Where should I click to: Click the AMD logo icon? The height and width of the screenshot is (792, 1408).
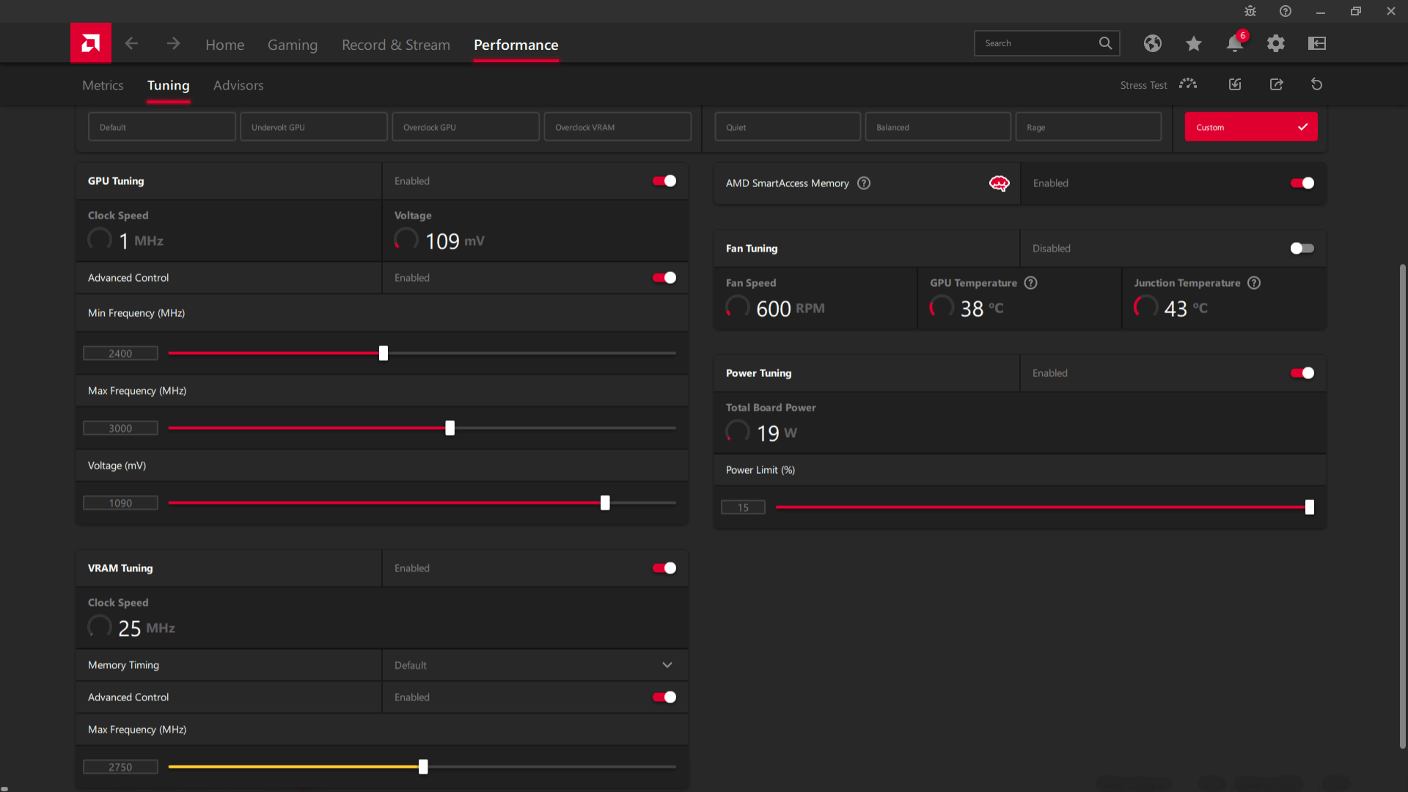91,43
